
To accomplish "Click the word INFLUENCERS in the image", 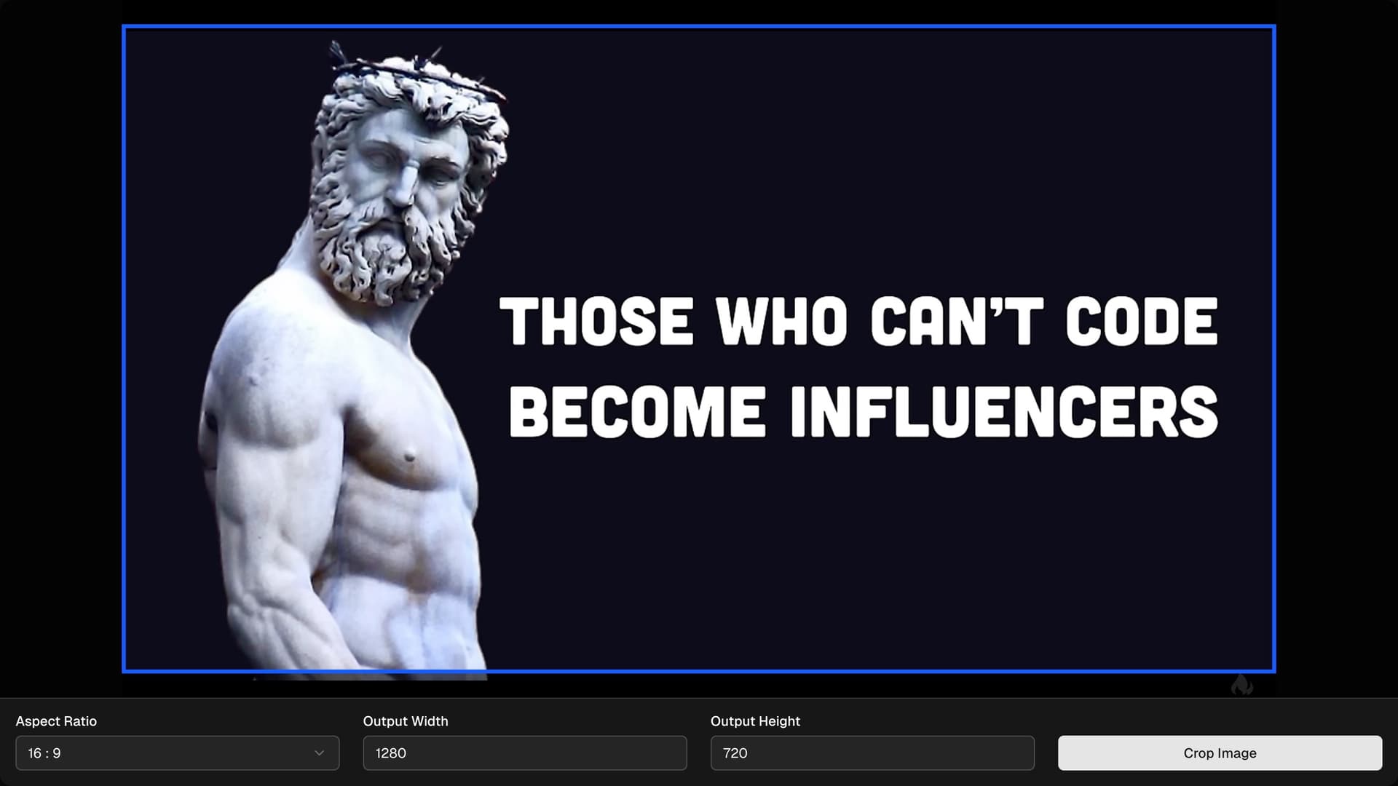I will pyautogui.click(x=1003, y=412).
